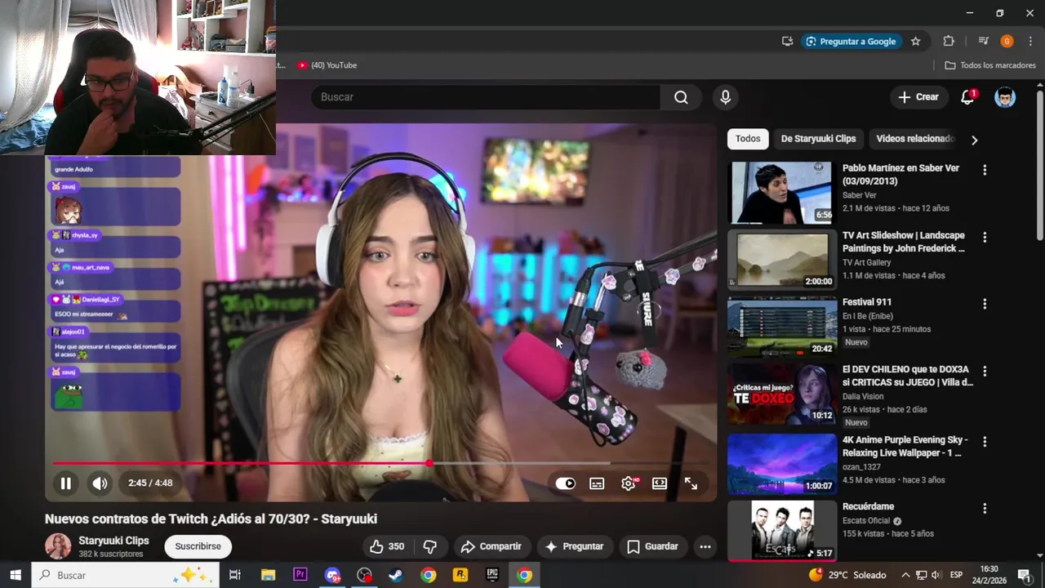Click install app icon in address bar
1045x588 pixels.
[x=787, y=41]
